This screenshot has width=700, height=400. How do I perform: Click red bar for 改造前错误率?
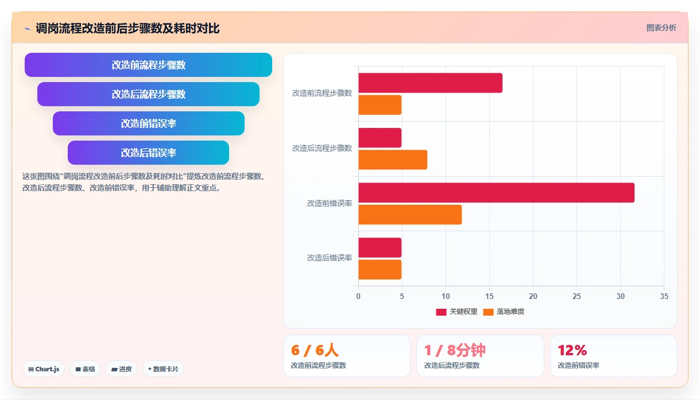(x=496, y=193)
